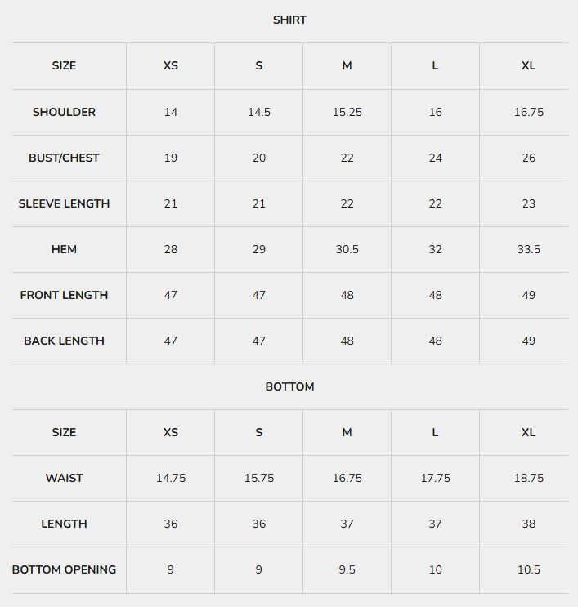Click the SHIRT table heading

[x=289, y=20]
